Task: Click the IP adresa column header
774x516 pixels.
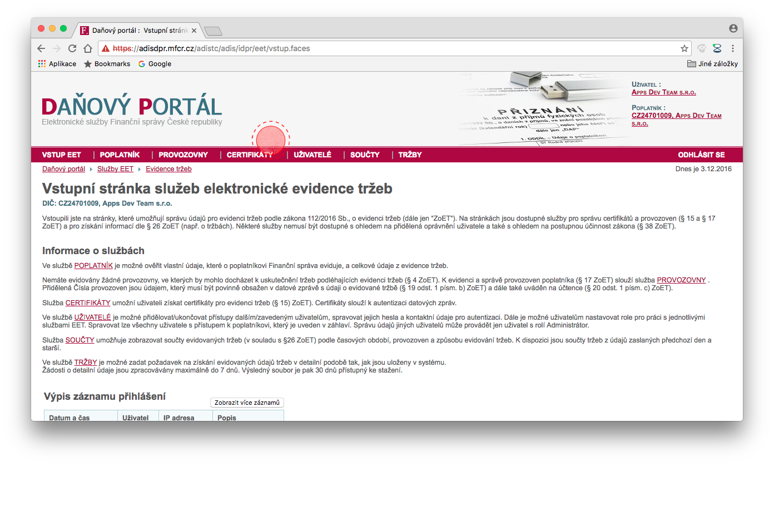Action: click(185, 417)
